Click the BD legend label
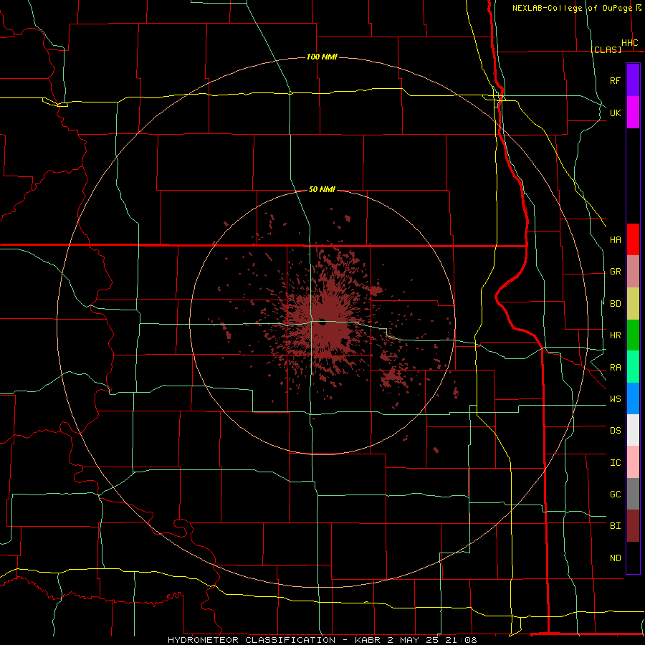645x645 pixels. [x=615, y=304]
